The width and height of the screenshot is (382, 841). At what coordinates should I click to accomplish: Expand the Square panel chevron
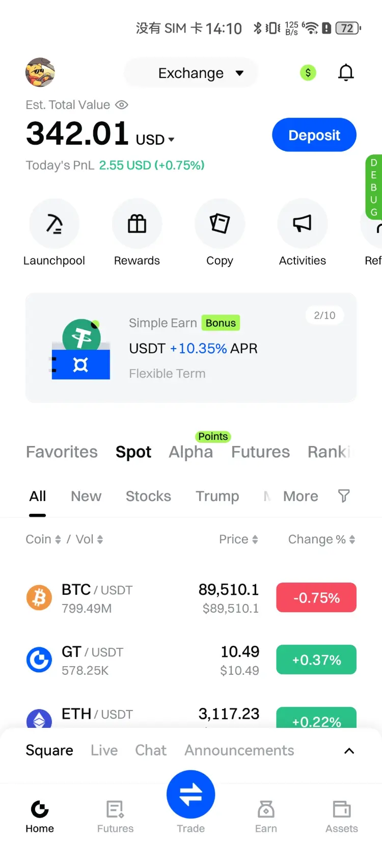pyautogui.click(x=349, y=751)
